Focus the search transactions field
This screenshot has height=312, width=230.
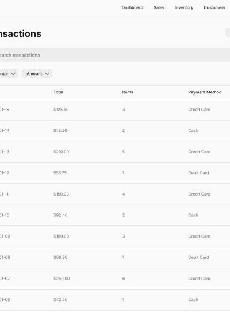(115, 55)
